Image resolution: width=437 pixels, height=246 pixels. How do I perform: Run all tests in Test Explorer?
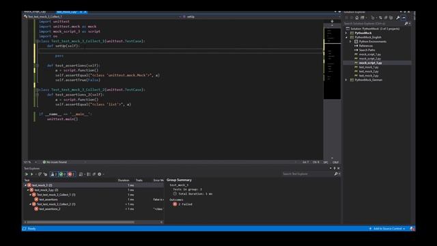coord(27,174)
